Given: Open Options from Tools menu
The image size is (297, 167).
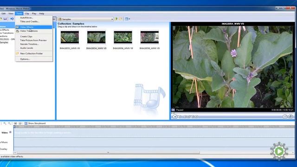Looking at the screenshot, I should click(34, 59).
